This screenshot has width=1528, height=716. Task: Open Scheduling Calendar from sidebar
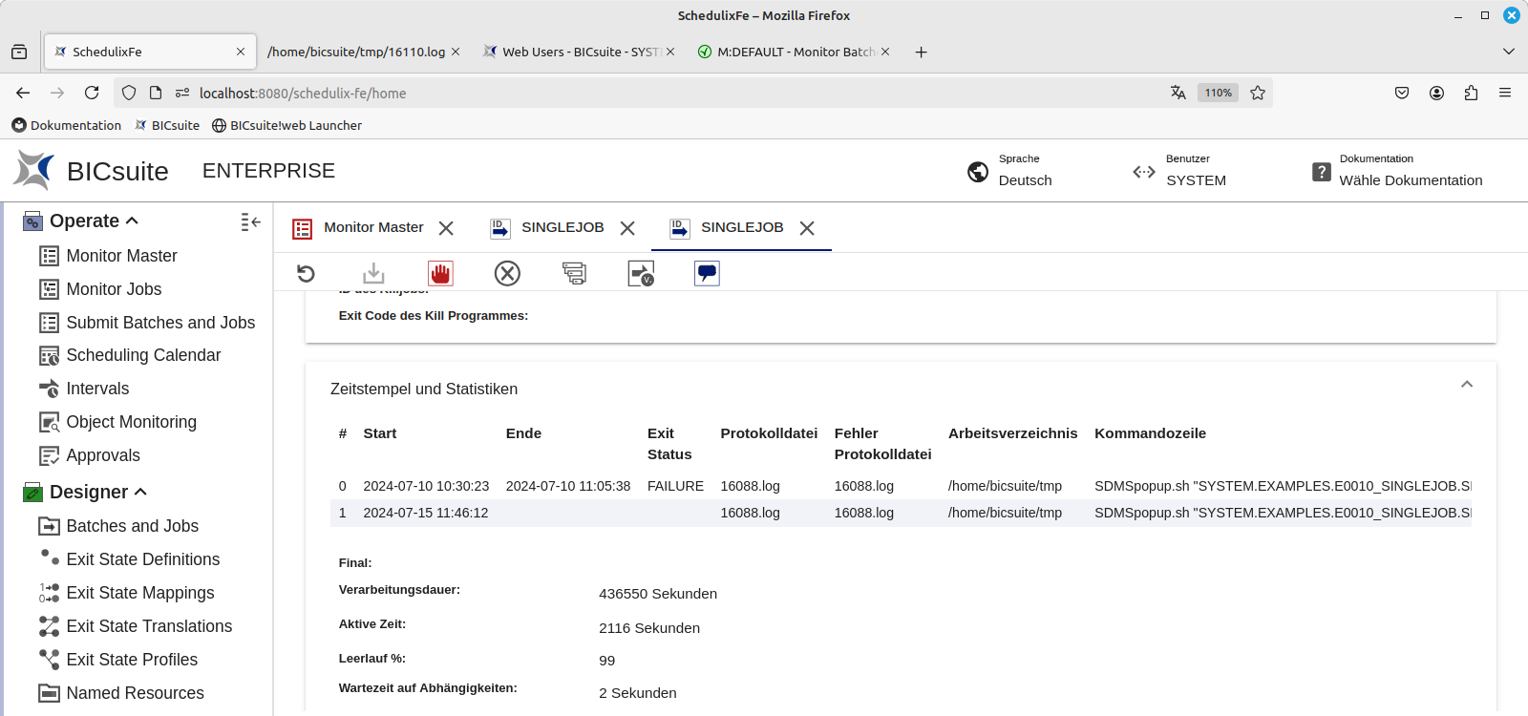coord(143,355)
